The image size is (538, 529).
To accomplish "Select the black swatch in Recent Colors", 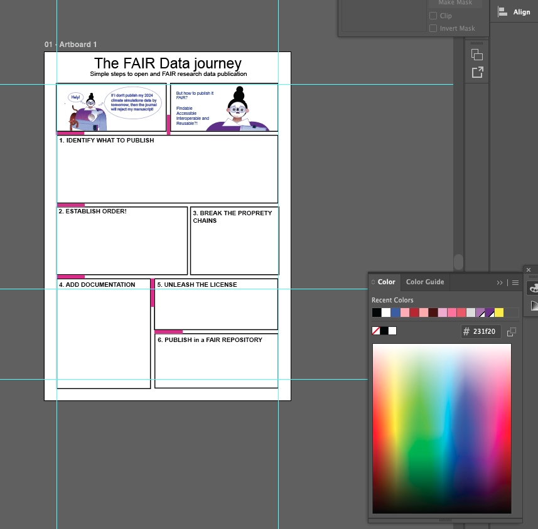I will (377, 313).
